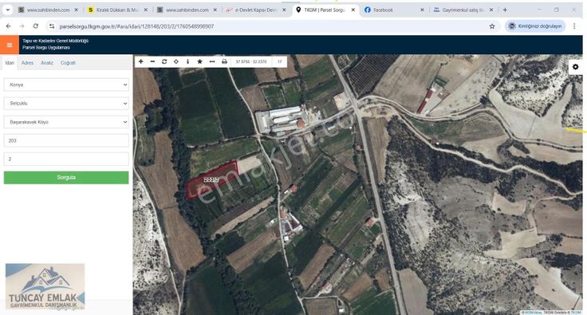Click the info map tool icon

(188, 61)
